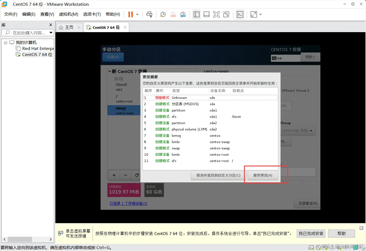Click the hard disk status icon
Screen dimensions: 366x251
pyautogui.click(x=311, y=247)
